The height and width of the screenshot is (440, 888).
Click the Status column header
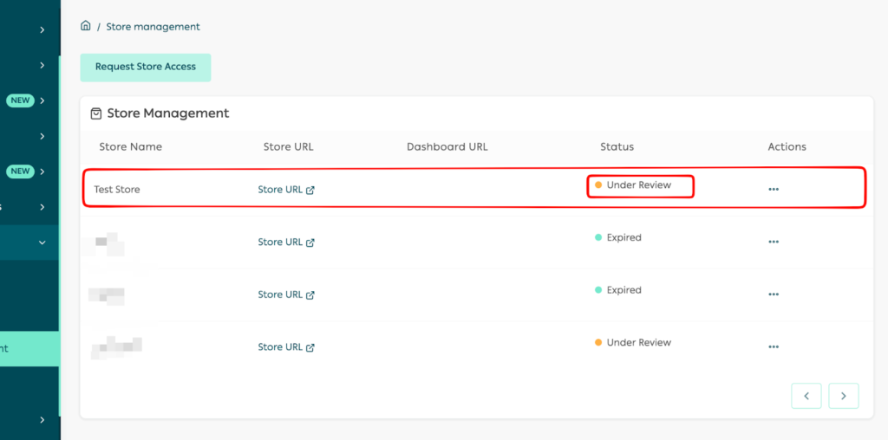[617, 147]
